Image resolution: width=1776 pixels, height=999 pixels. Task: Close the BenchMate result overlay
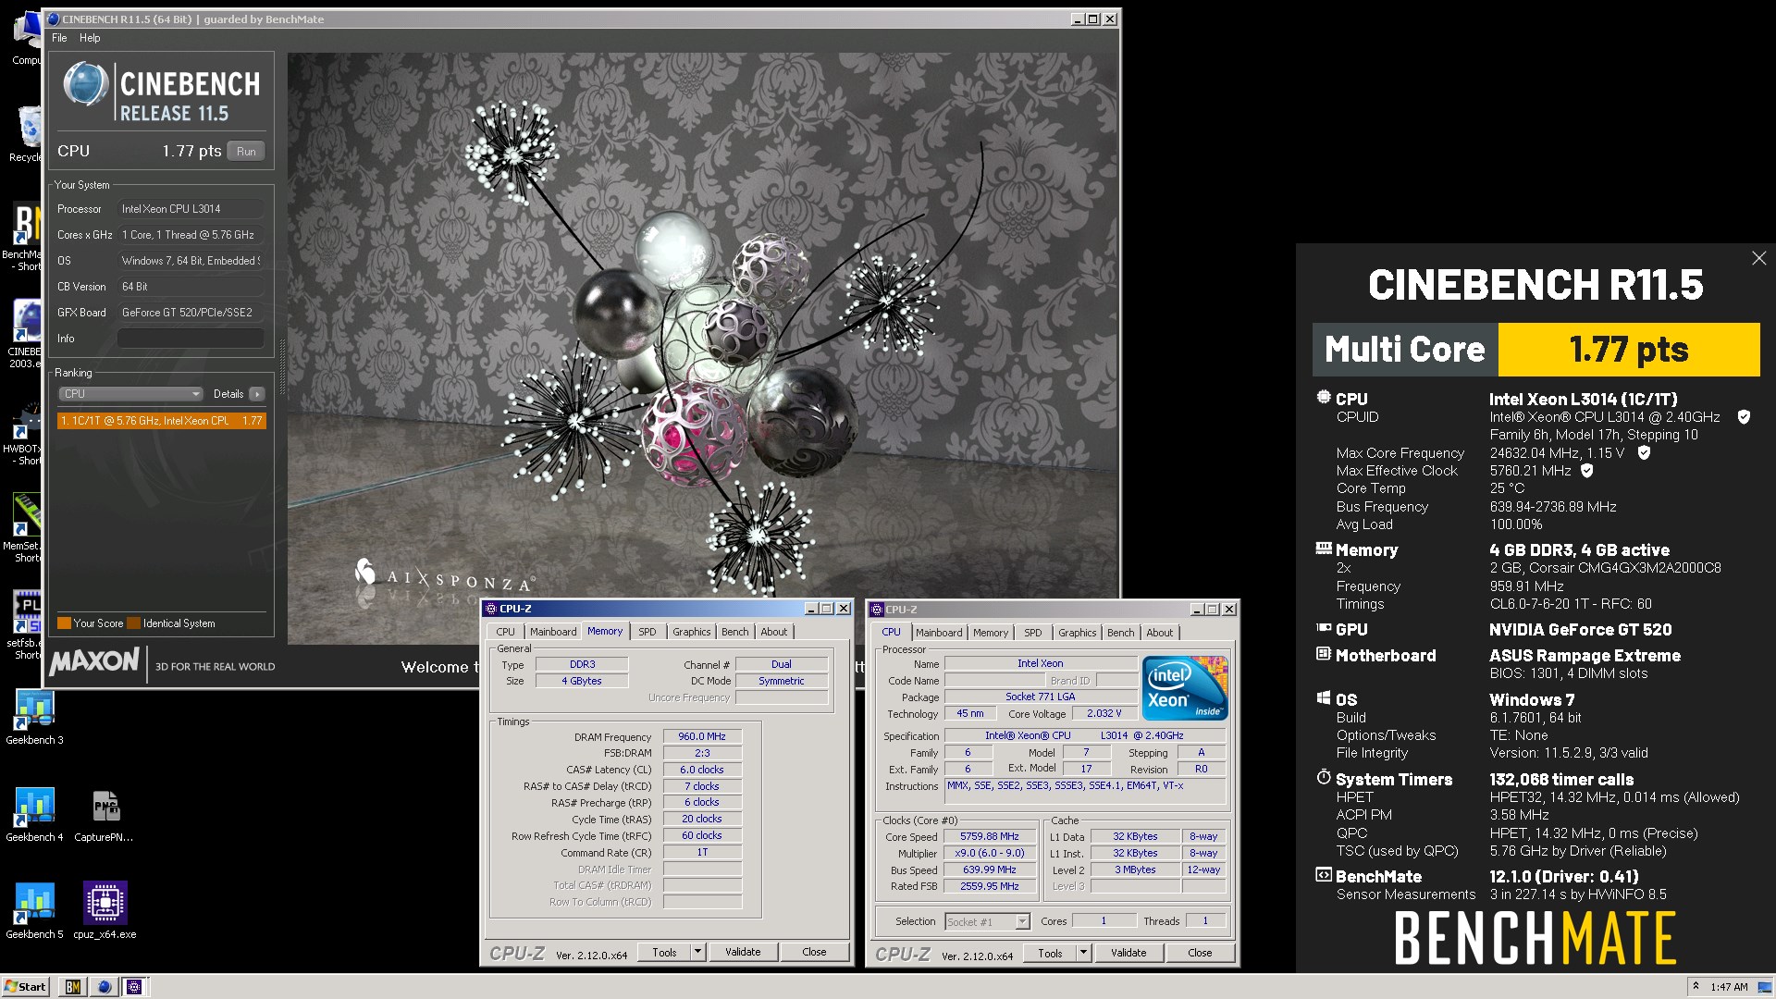[1758, 259]
